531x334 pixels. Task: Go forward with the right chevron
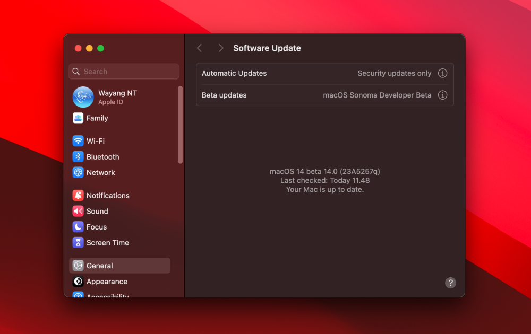[x=221, y=48]
